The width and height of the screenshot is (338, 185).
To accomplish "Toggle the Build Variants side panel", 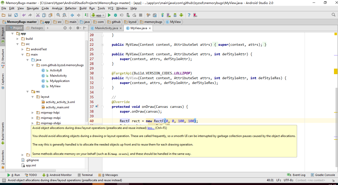I will (x=3, y=133).
